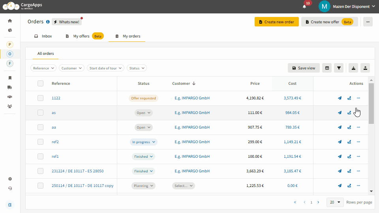
Task: Open cost link 3,573.49 € for order 1122
Action: pos(292,98)
